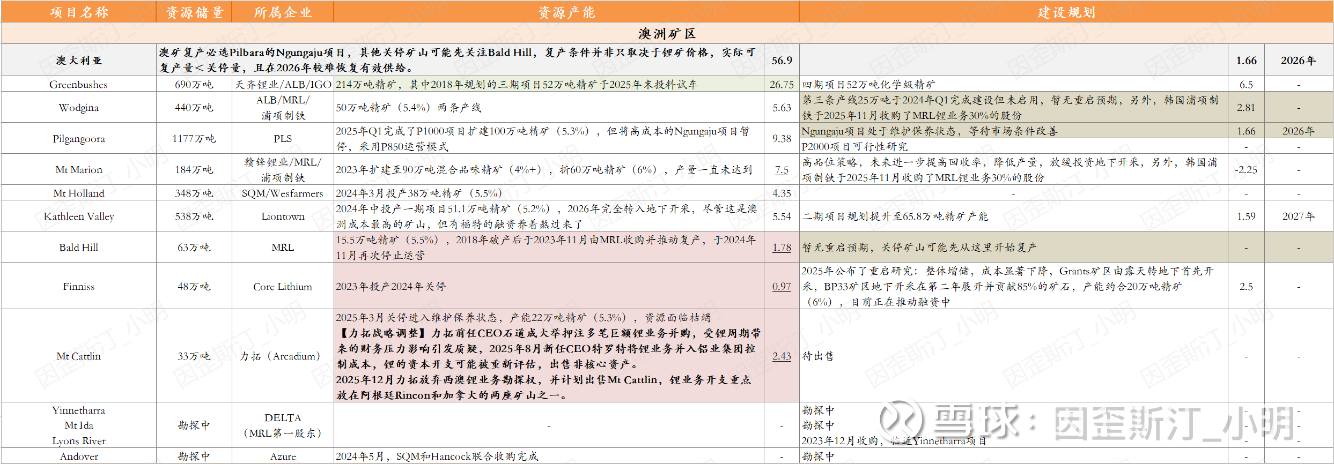Click the Greenbushes project name cell
Image resolution: width=1334 pixels, height=464 pixels.
pos(79,85)
